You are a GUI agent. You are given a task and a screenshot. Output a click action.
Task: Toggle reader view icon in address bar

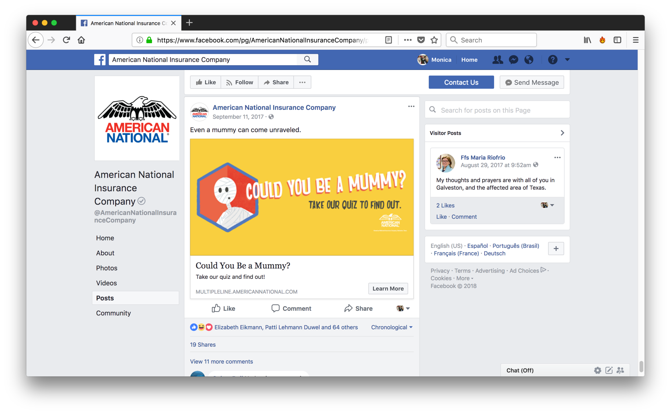tap(388, 40)
